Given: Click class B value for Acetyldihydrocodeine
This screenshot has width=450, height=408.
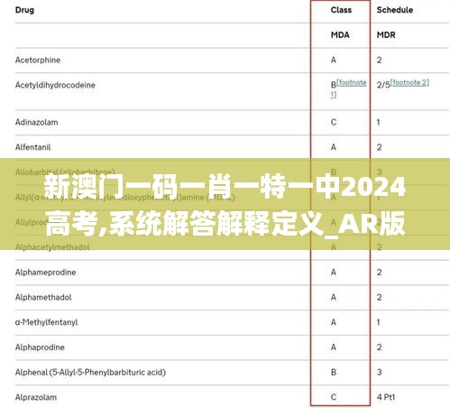Looking at the screenshot, I should [334, 85].
